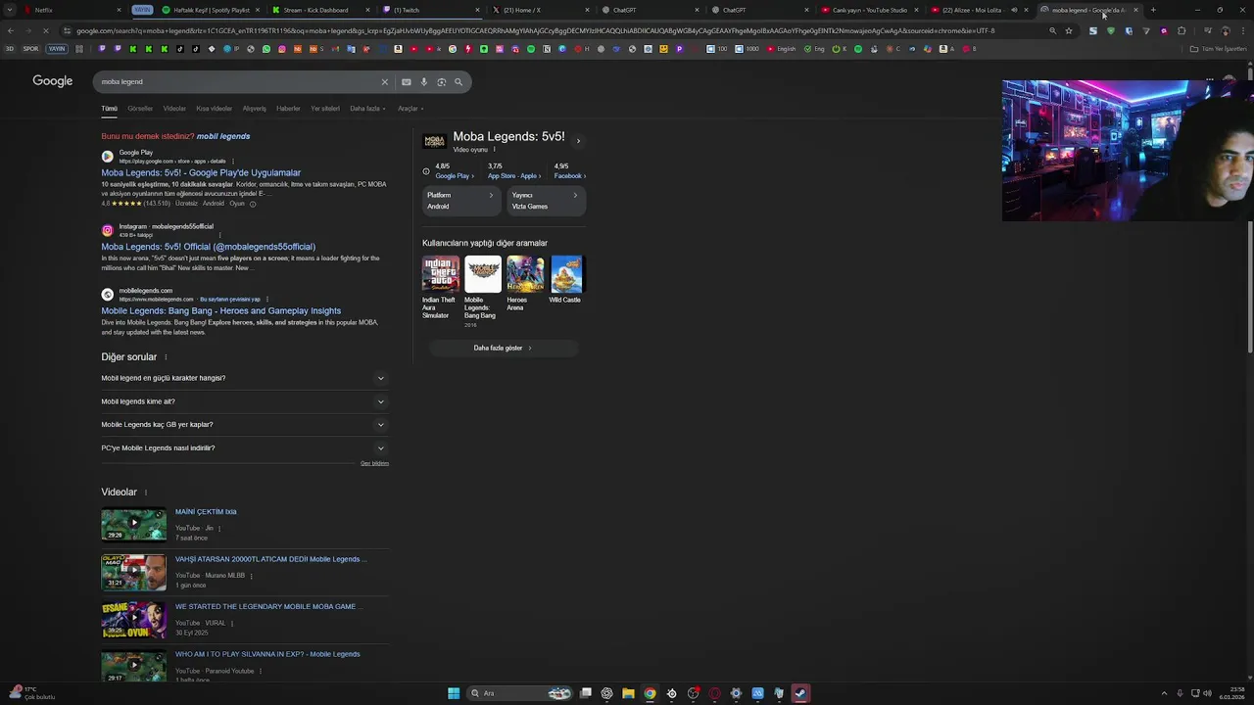Show hidden icons in the system tray

click(1164, 693)
